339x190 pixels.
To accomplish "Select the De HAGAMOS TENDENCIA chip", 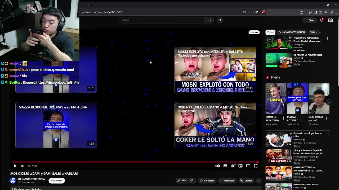I will (x=292, y=32).
